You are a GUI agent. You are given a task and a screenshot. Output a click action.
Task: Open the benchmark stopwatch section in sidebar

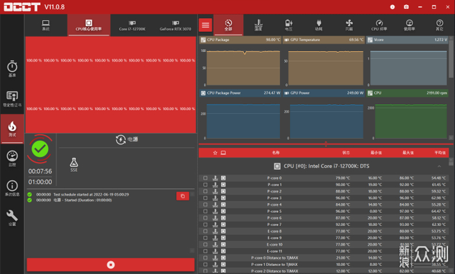pyautogui.click(x=12, y=68)
